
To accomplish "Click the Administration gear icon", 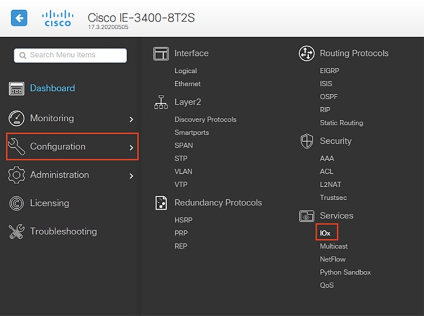I will [16, 175].
